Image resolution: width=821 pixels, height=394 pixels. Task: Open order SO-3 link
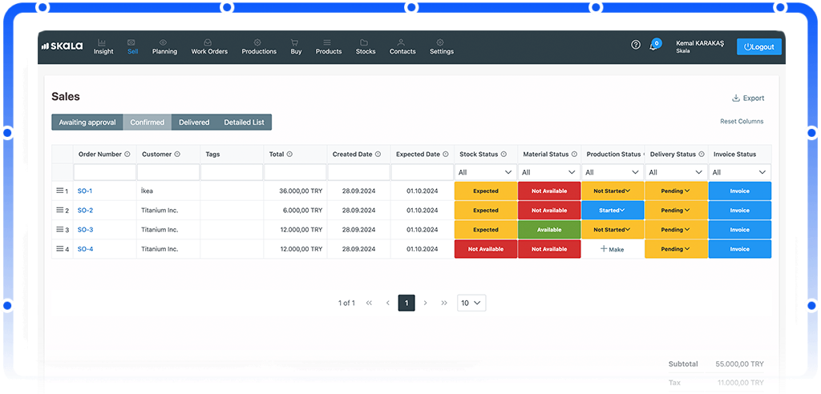(x=85, y=230)
